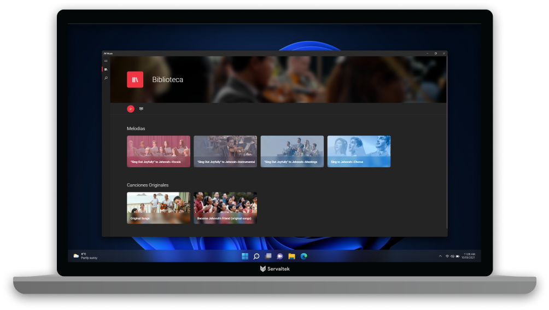549x310 pixels.
Task: Open the Windows Start menu
Action: click(245, 256)
